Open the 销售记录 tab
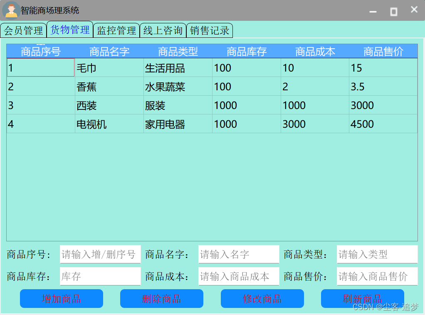Image resolution: width=425 pixels, height=315 pixels. [210, 30]
